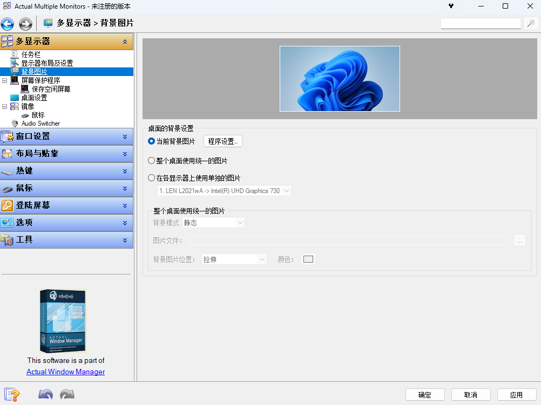Open the 背景图片位置 拉伸 dropdown
Image resolution: width=541 pixels, height=405 pixels.
click(234, 259)
